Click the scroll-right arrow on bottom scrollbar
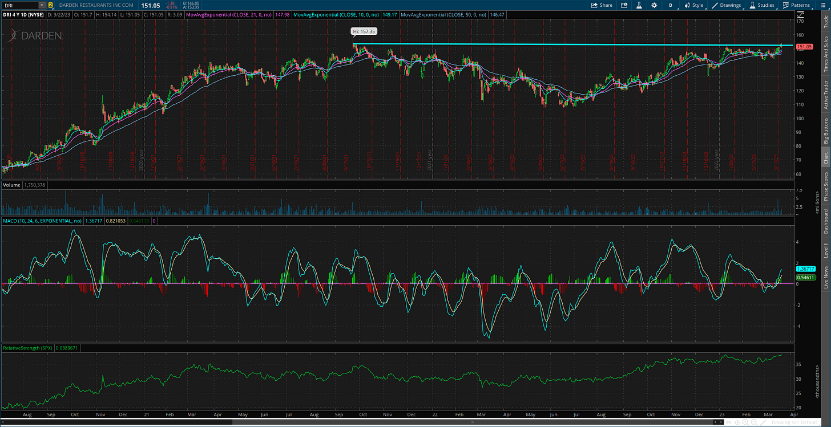The image size is (831, 427). 721,422
